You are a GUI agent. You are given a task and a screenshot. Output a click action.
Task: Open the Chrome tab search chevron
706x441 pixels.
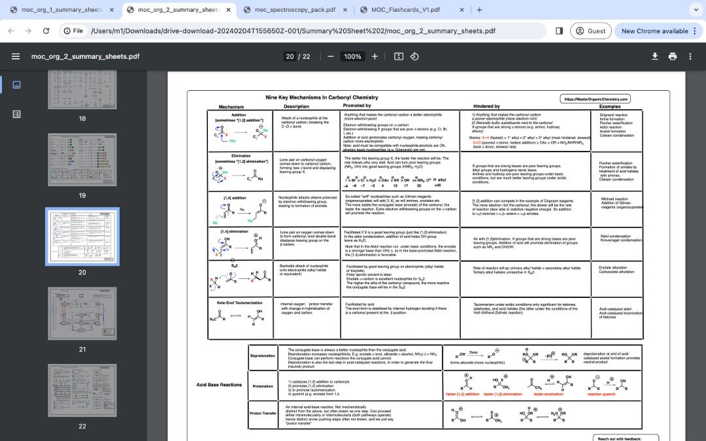point(695,9)
